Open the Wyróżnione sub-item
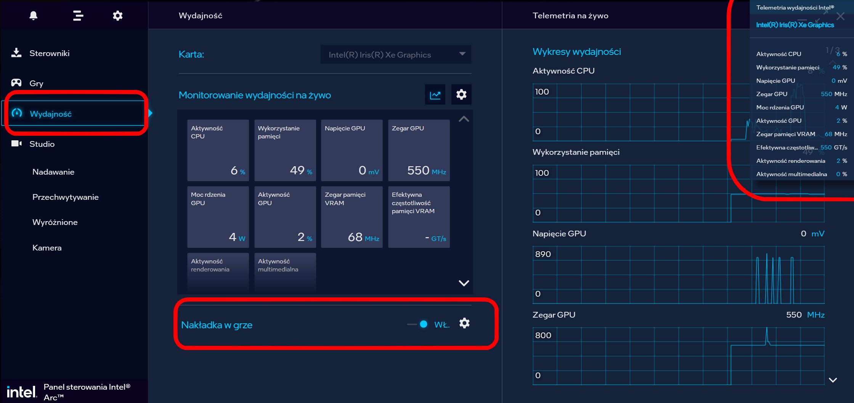Image resolution: width=854 pixels, height=403 pixels. click(55, 222)
